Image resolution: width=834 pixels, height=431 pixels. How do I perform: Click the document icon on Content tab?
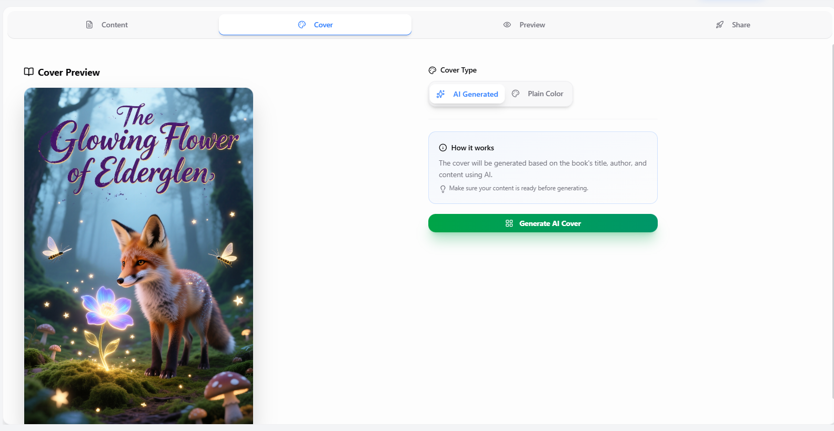[x=89, y=25]
